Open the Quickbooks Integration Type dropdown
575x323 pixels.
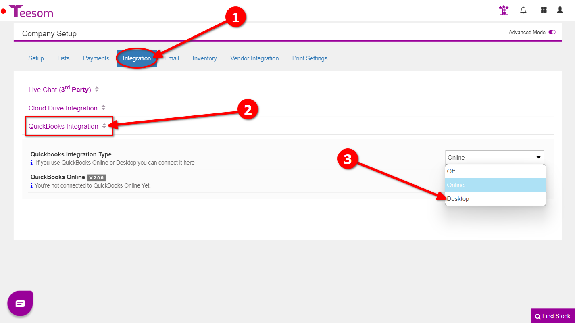tap(495, 157)
